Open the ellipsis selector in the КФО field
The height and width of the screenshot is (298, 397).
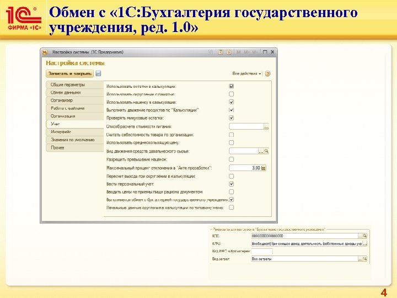[364, 243]
